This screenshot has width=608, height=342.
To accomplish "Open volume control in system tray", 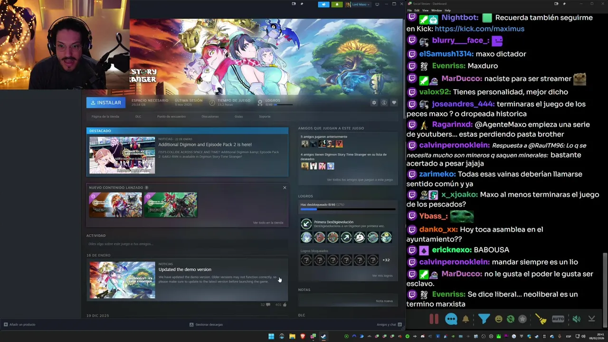I will 584,336.
